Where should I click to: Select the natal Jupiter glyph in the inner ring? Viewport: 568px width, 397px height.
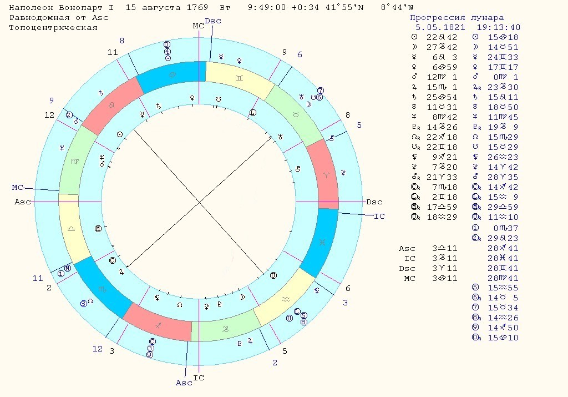[121, 272]
